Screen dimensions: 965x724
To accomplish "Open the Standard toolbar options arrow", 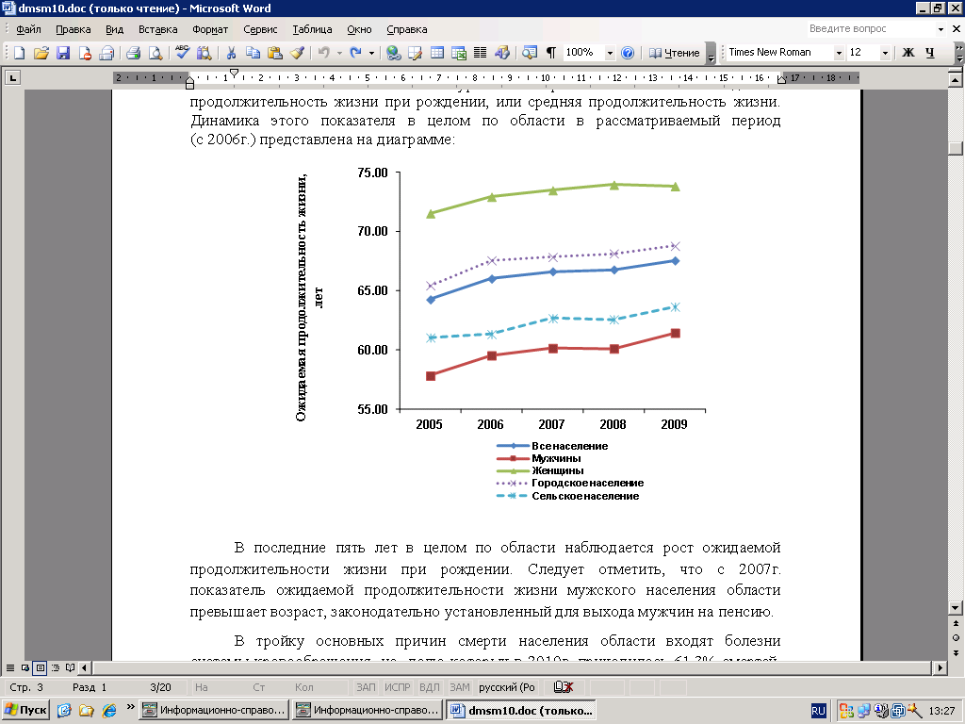I will pos(711,53).
